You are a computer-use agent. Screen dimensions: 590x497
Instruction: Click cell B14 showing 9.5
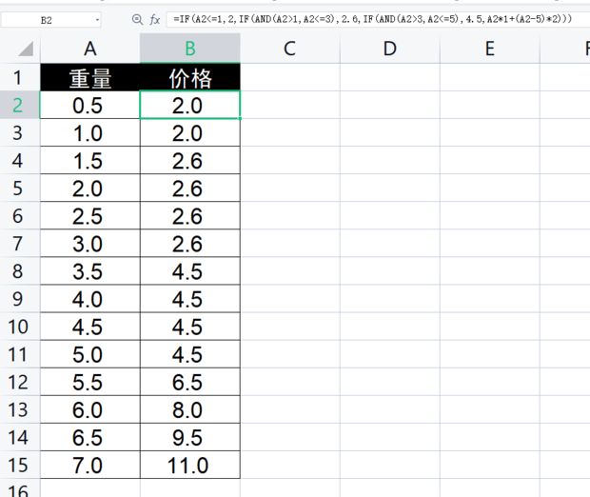[x=190, y=437]
